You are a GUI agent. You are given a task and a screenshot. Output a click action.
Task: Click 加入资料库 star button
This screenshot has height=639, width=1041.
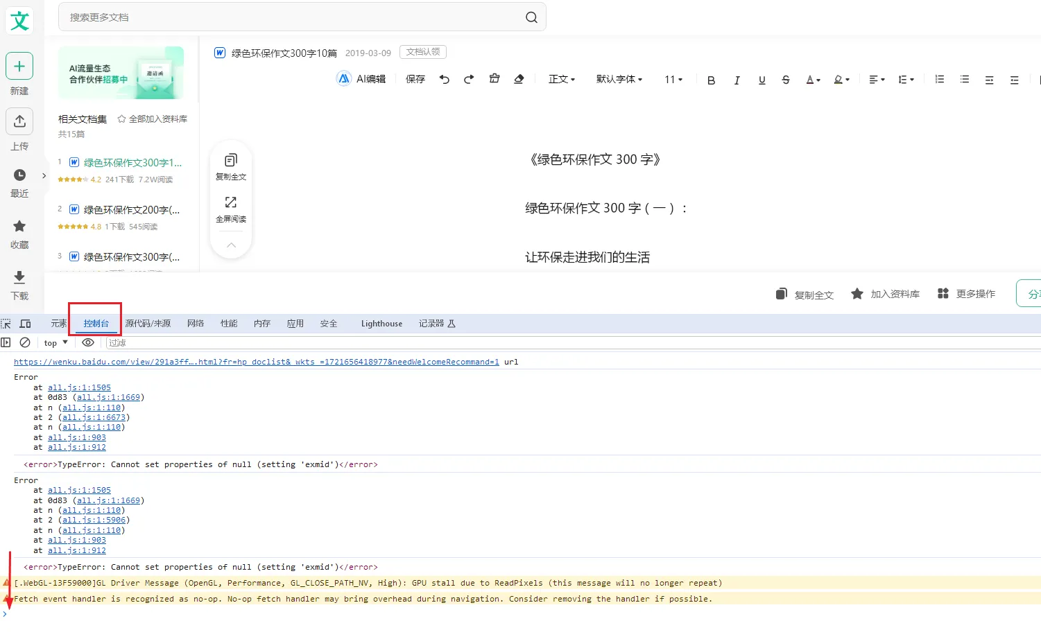point(885,294)
